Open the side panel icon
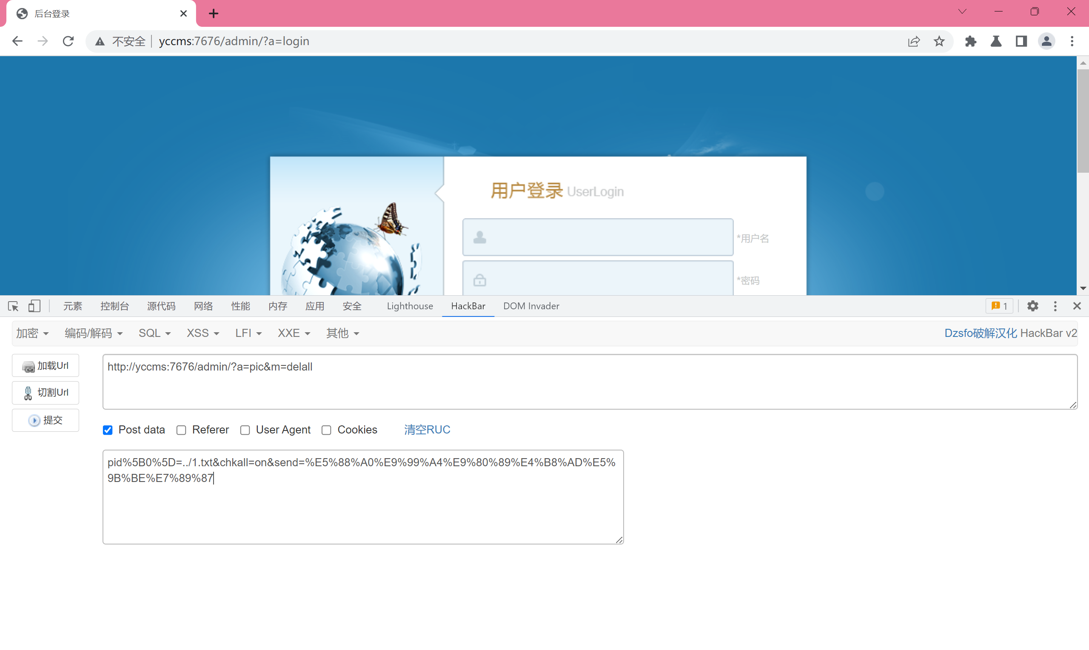Screen dimensions: 1089x650 pos(1021,41)
